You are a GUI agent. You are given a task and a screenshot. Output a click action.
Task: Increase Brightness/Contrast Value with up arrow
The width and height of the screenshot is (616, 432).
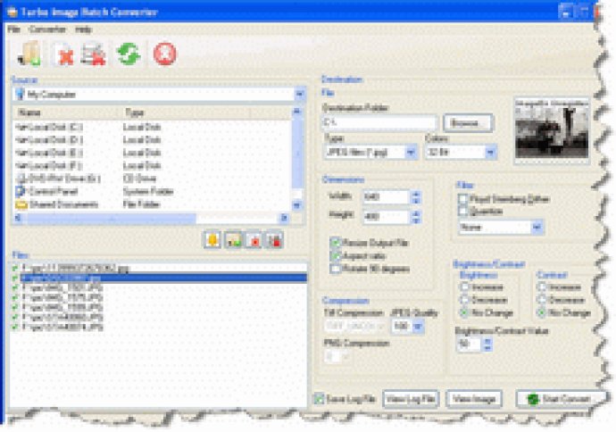(x=487, y=341)
